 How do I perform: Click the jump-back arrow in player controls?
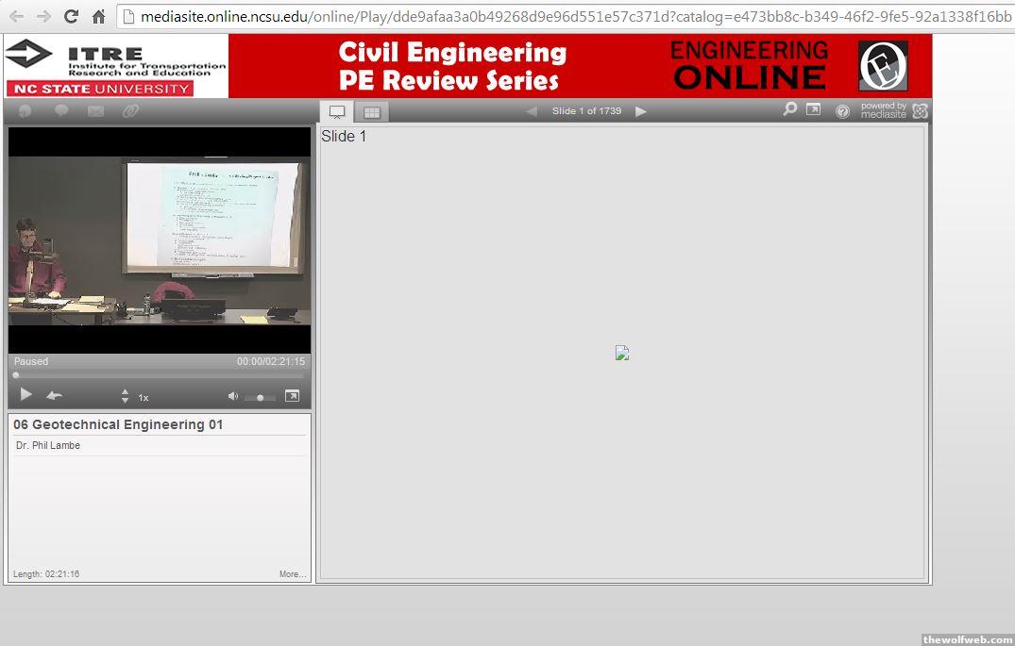55,396
